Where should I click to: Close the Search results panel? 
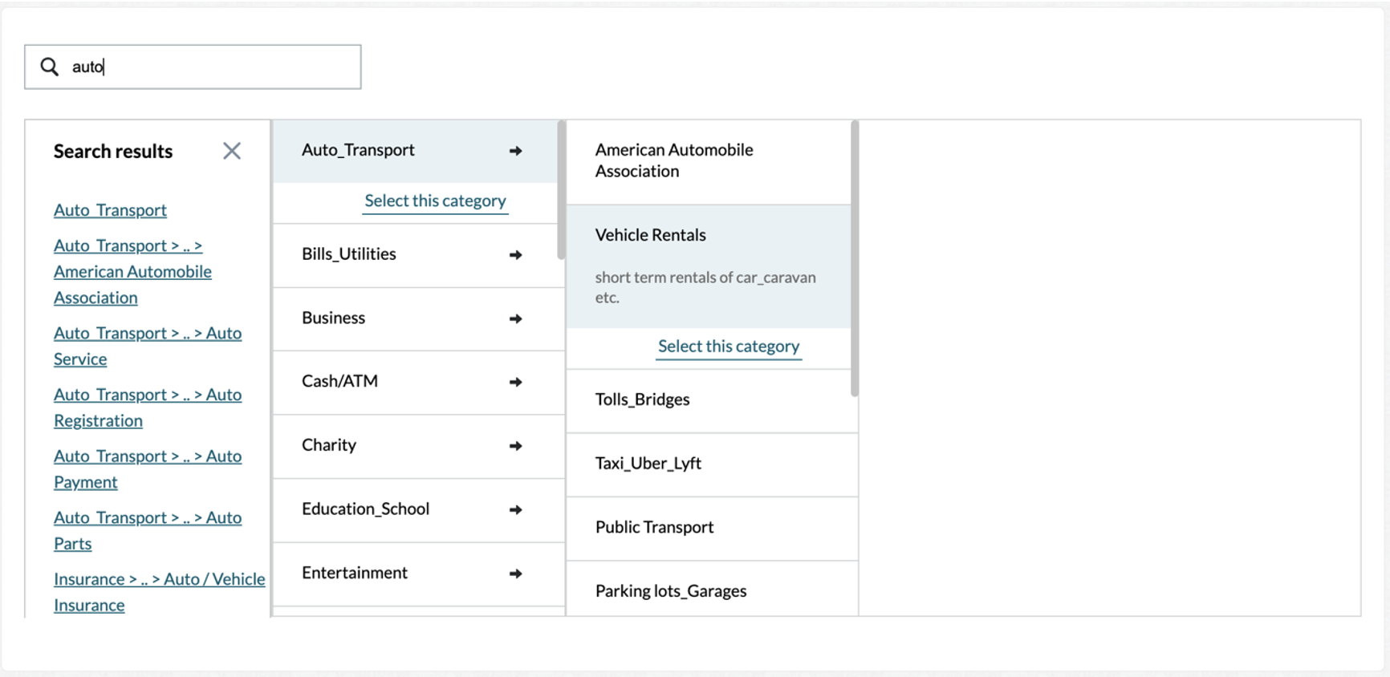(232, 151)
